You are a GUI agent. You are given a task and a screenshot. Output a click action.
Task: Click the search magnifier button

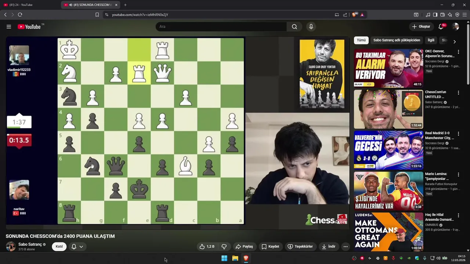click(x=294, y=27)
